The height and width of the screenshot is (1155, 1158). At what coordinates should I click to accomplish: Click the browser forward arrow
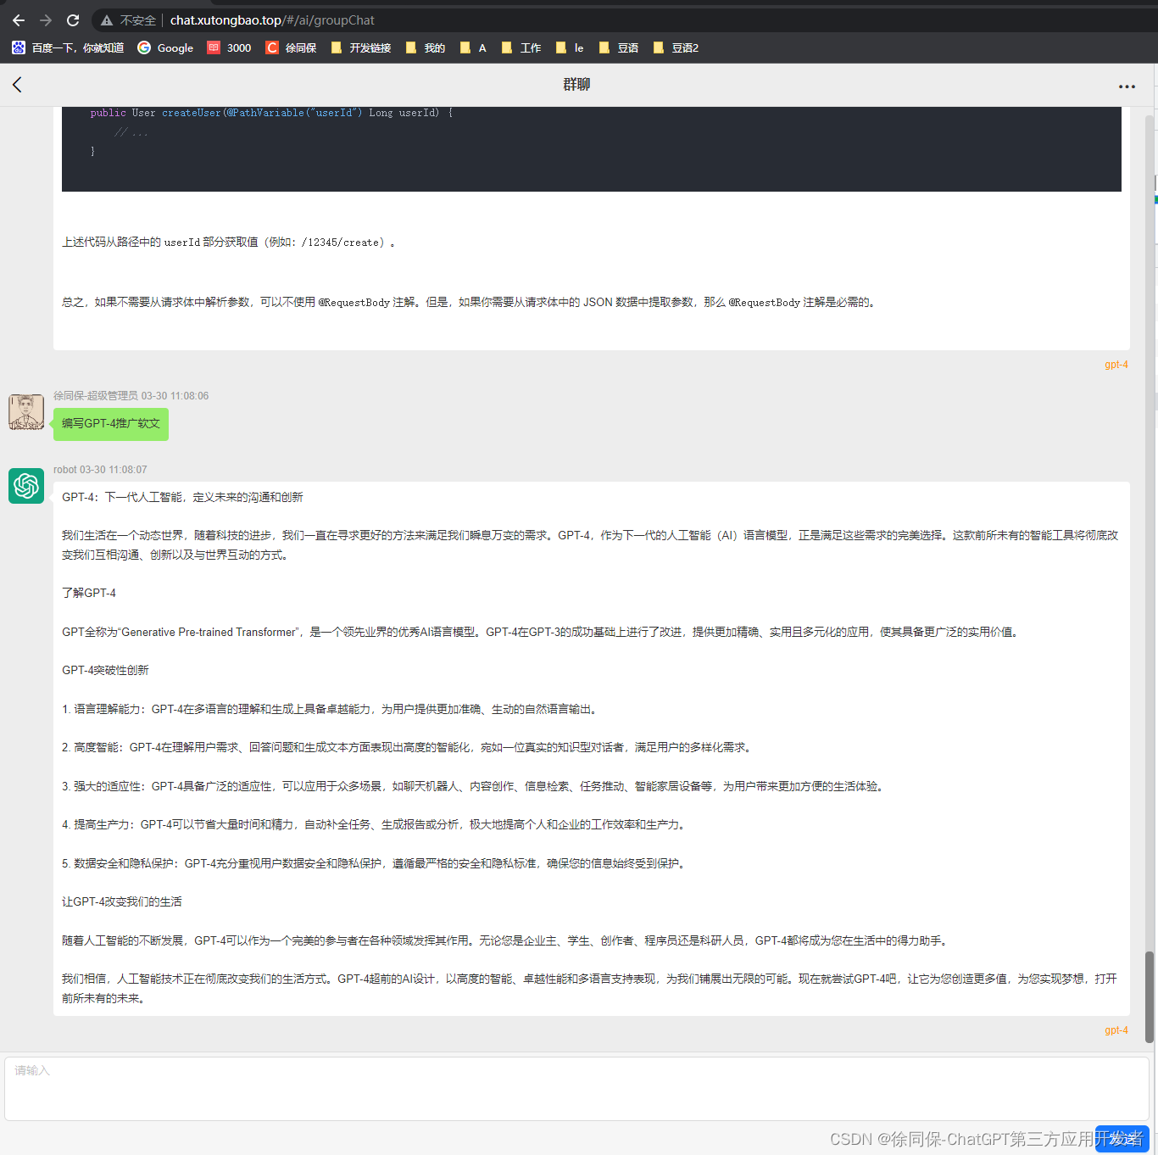click(46, 20)
